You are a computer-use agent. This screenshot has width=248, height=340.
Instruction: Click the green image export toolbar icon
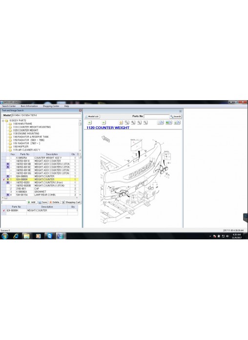tap(168, 123)
